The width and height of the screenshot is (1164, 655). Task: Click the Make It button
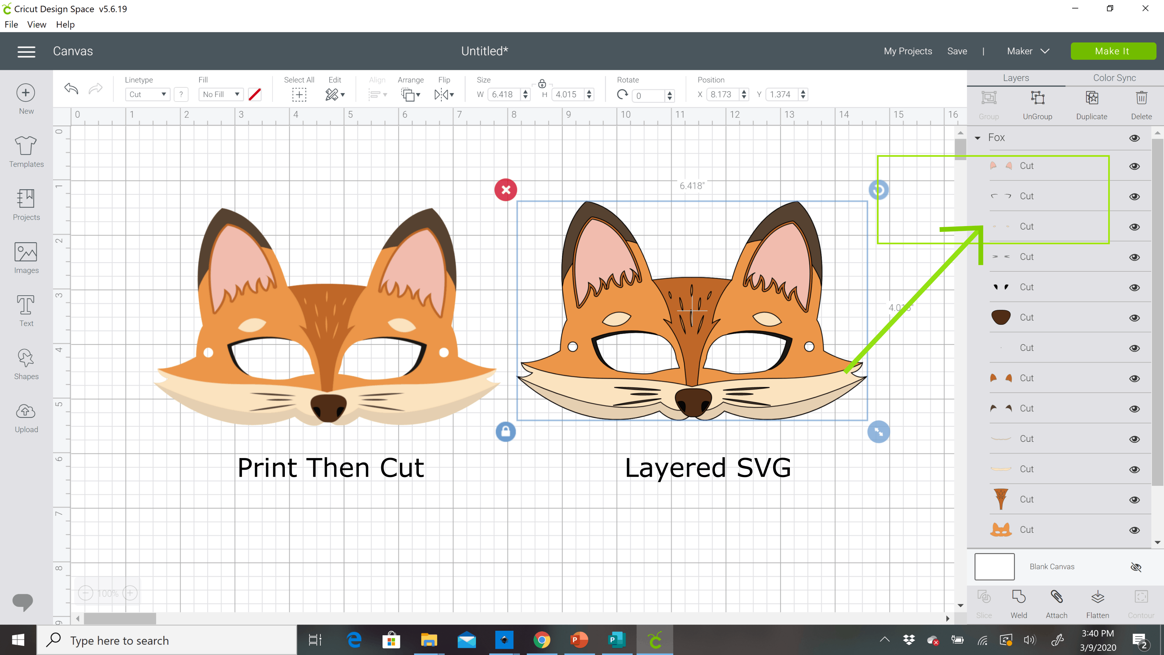click(1111, 50)
